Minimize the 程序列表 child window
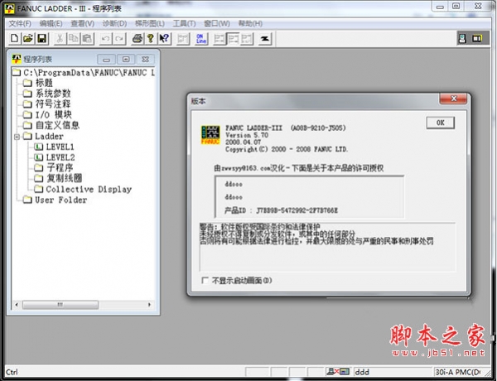Viewport: 497px width, 381px height. (107, 60)
